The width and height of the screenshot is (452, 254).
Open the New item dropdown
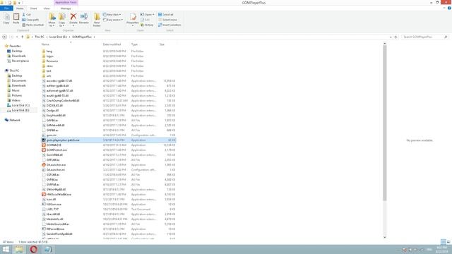112,14
